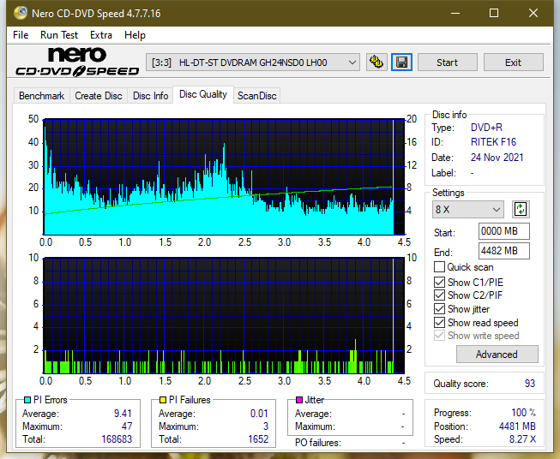
Task: Click the End position field 4482 MB
Action: [x=503, y=251]
